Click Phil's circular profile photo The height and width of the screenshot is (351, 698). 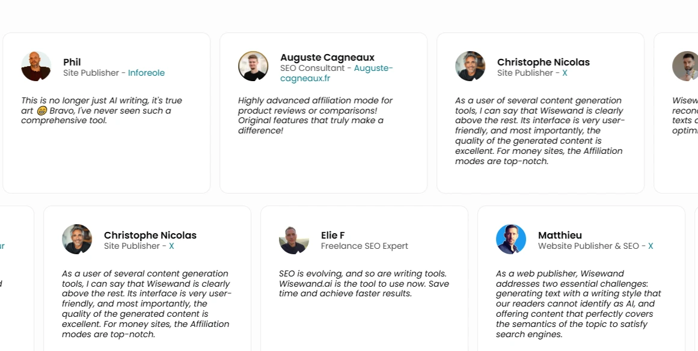pyautogui.click(x=36, y=66)
